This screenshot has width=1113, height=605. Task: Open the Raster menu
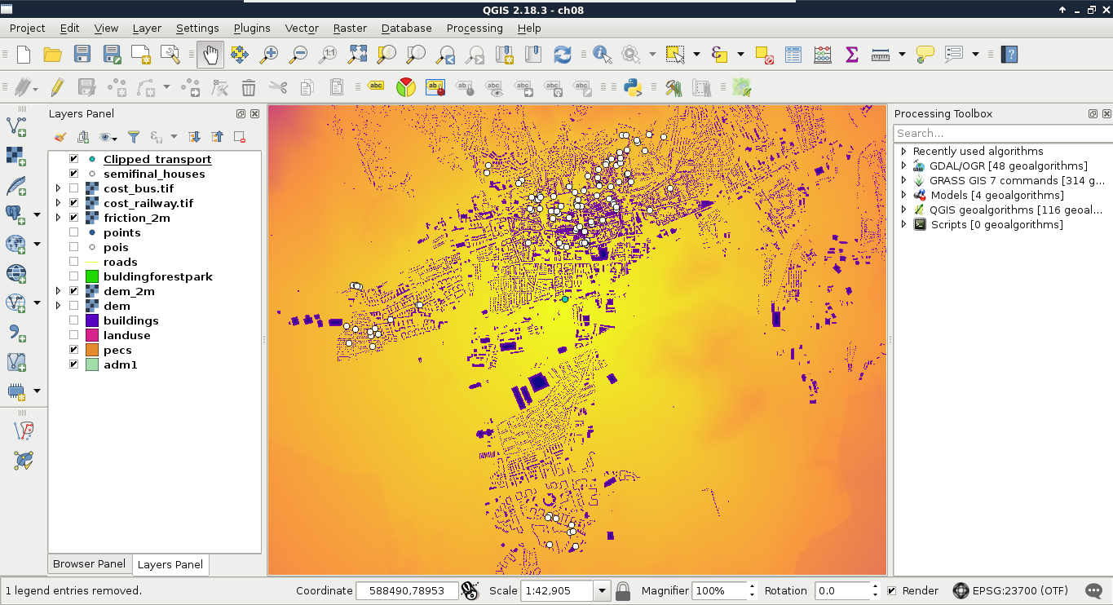349,28
